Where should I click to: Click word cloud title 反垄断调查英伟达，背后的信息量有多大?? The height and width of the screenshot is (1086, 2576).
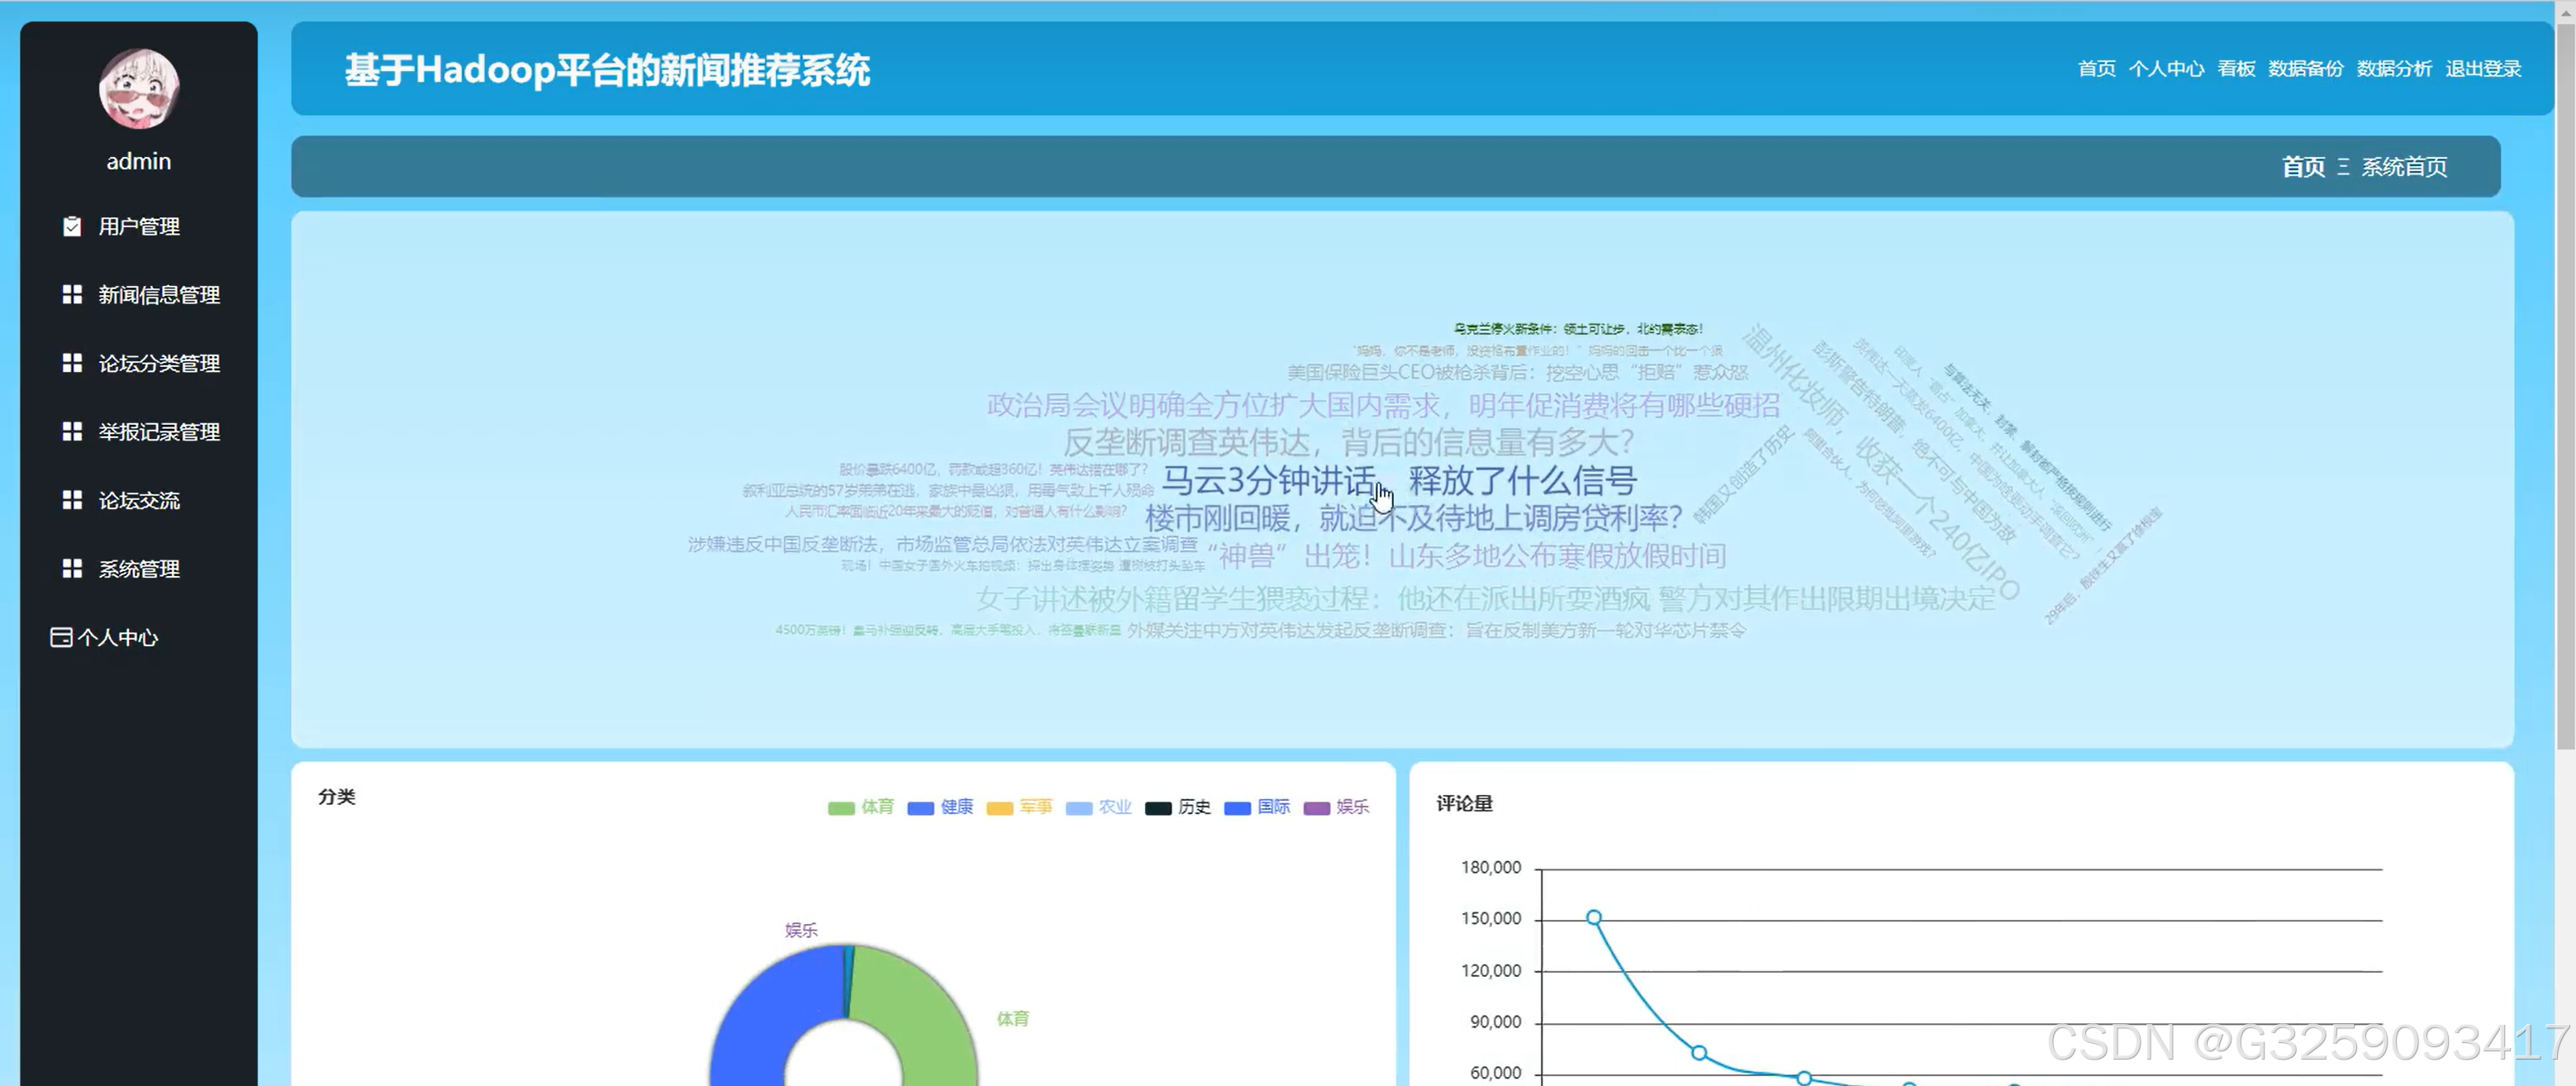click(1348, 442)
